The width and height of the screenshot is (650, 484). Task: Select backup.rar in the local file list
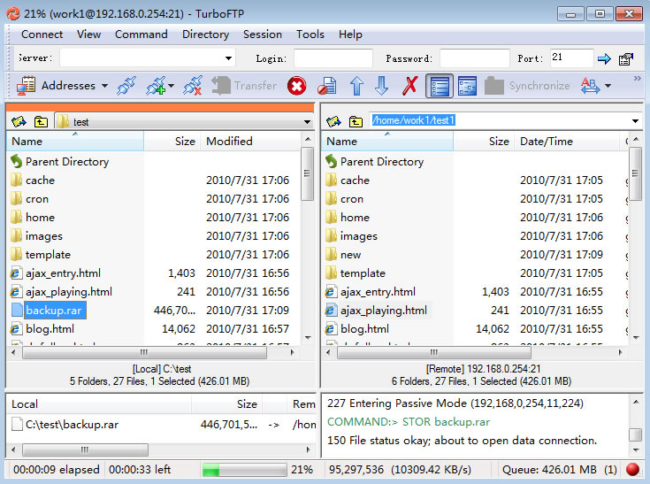pos(54,311)
